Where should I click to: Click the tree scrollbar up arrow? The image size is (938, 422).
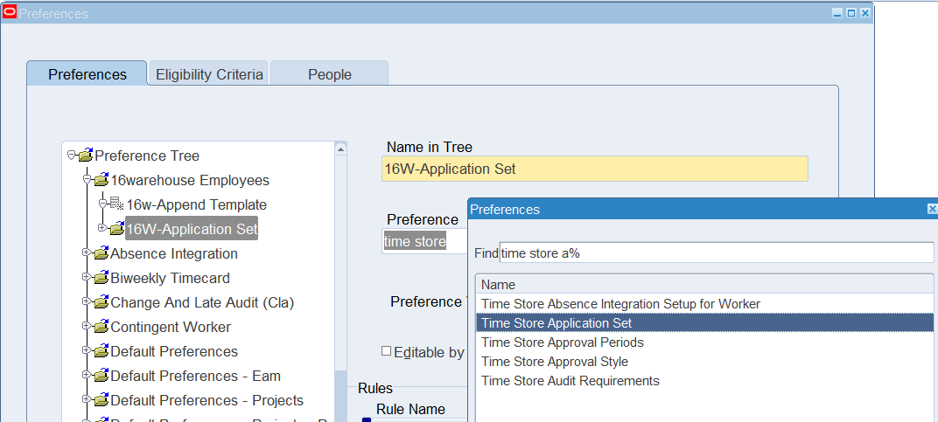tap(340, 148)
